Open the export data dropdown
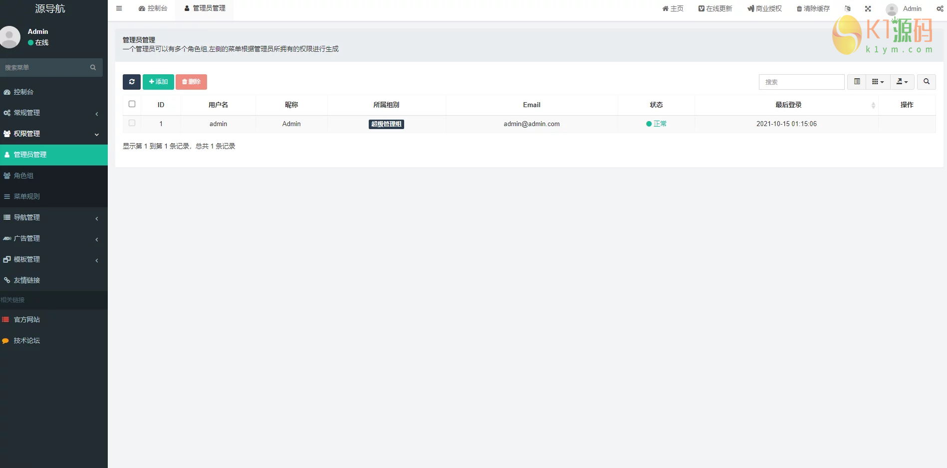947x468 pixels. [x=902, y=82]
